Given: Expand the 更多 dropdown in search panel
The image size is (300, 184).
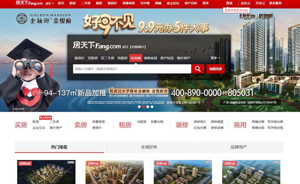Looking at the screenshot, I should tap(215, 58).
